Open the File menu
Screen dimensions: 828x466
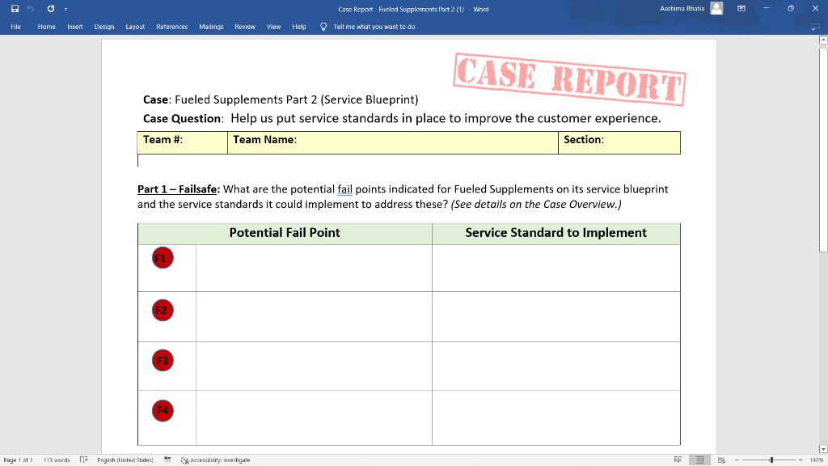(15, 27)
